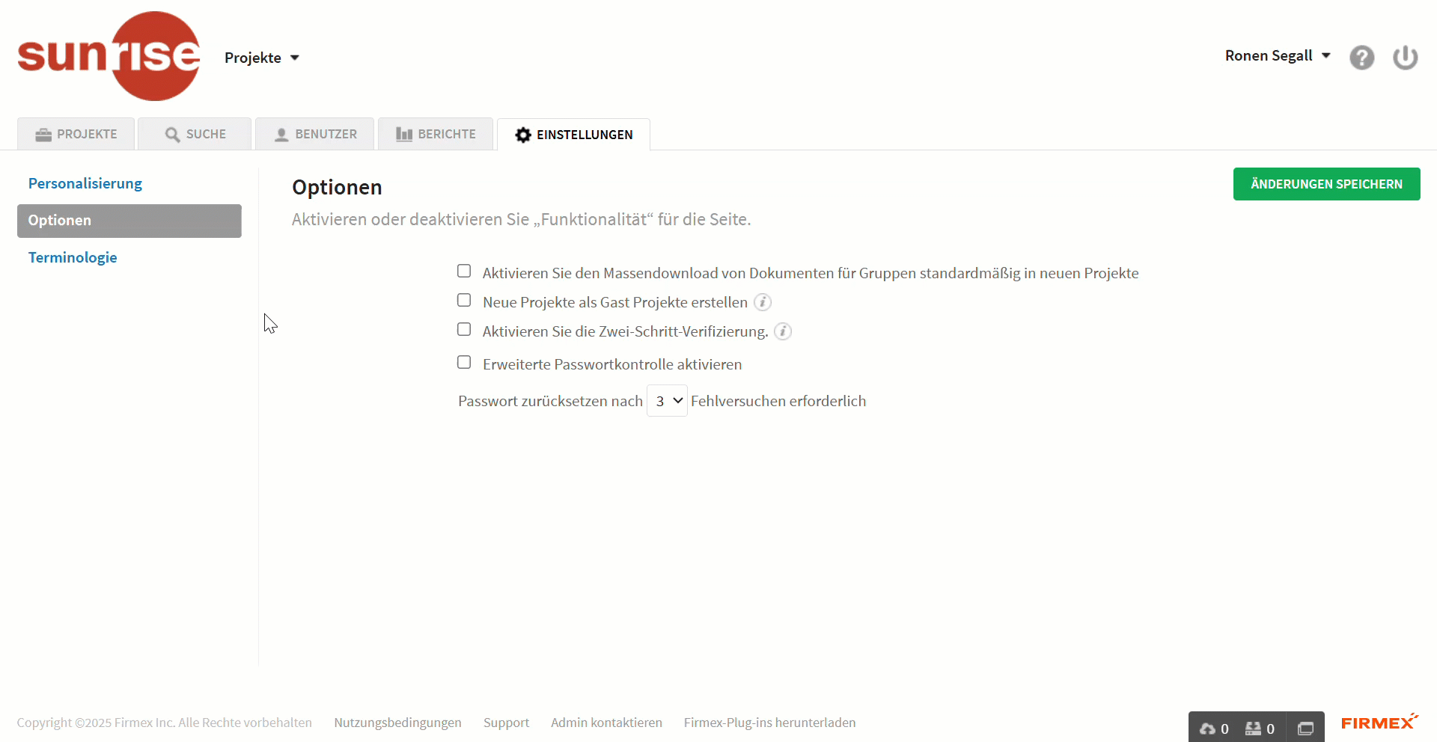Screen dimensions: 1437x742
Task: Open the Ronen Segall user menu
Action: pyautogui.click(x=1278, y=56)
